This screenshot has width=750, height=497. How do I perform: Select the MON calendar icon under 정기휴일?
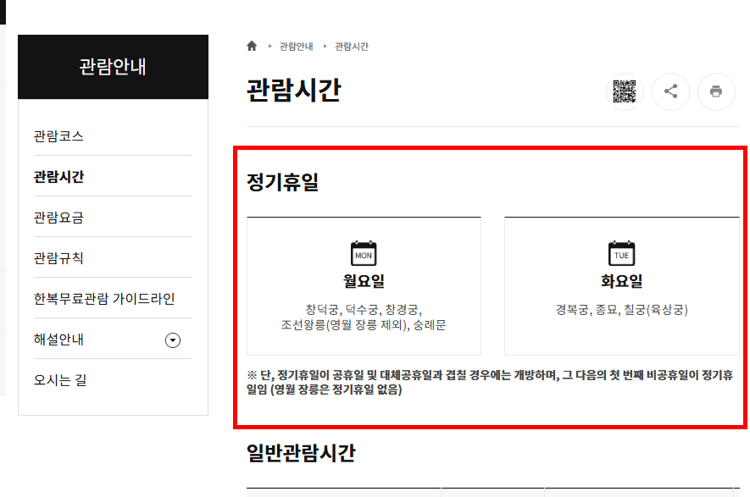pos(363,252)
